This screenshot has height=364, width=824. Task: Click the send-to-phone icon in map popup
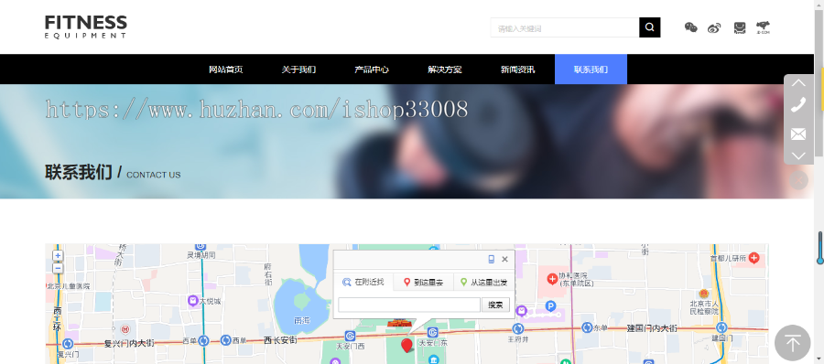(x=492, y=259)
